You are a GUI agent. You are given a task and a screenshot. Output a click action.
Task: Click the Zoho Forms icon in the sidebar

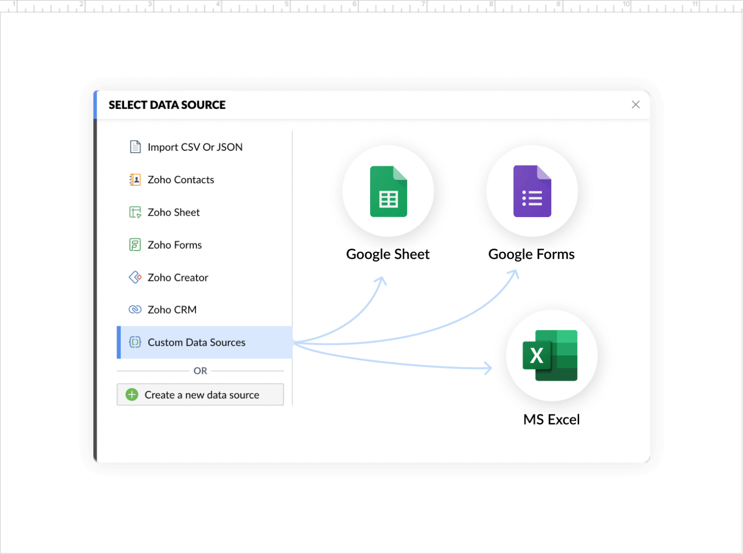pyautogui.click(x=135, y=245)
